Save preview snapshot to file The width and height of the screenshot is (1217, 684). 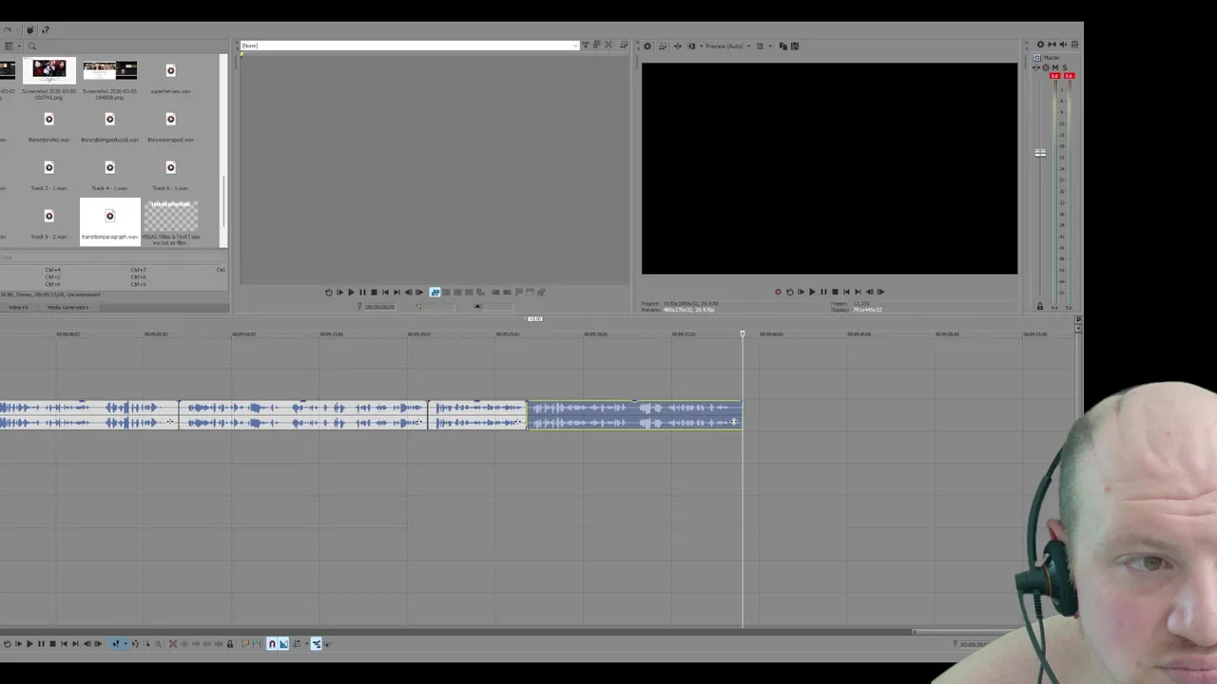pos(795,46)
